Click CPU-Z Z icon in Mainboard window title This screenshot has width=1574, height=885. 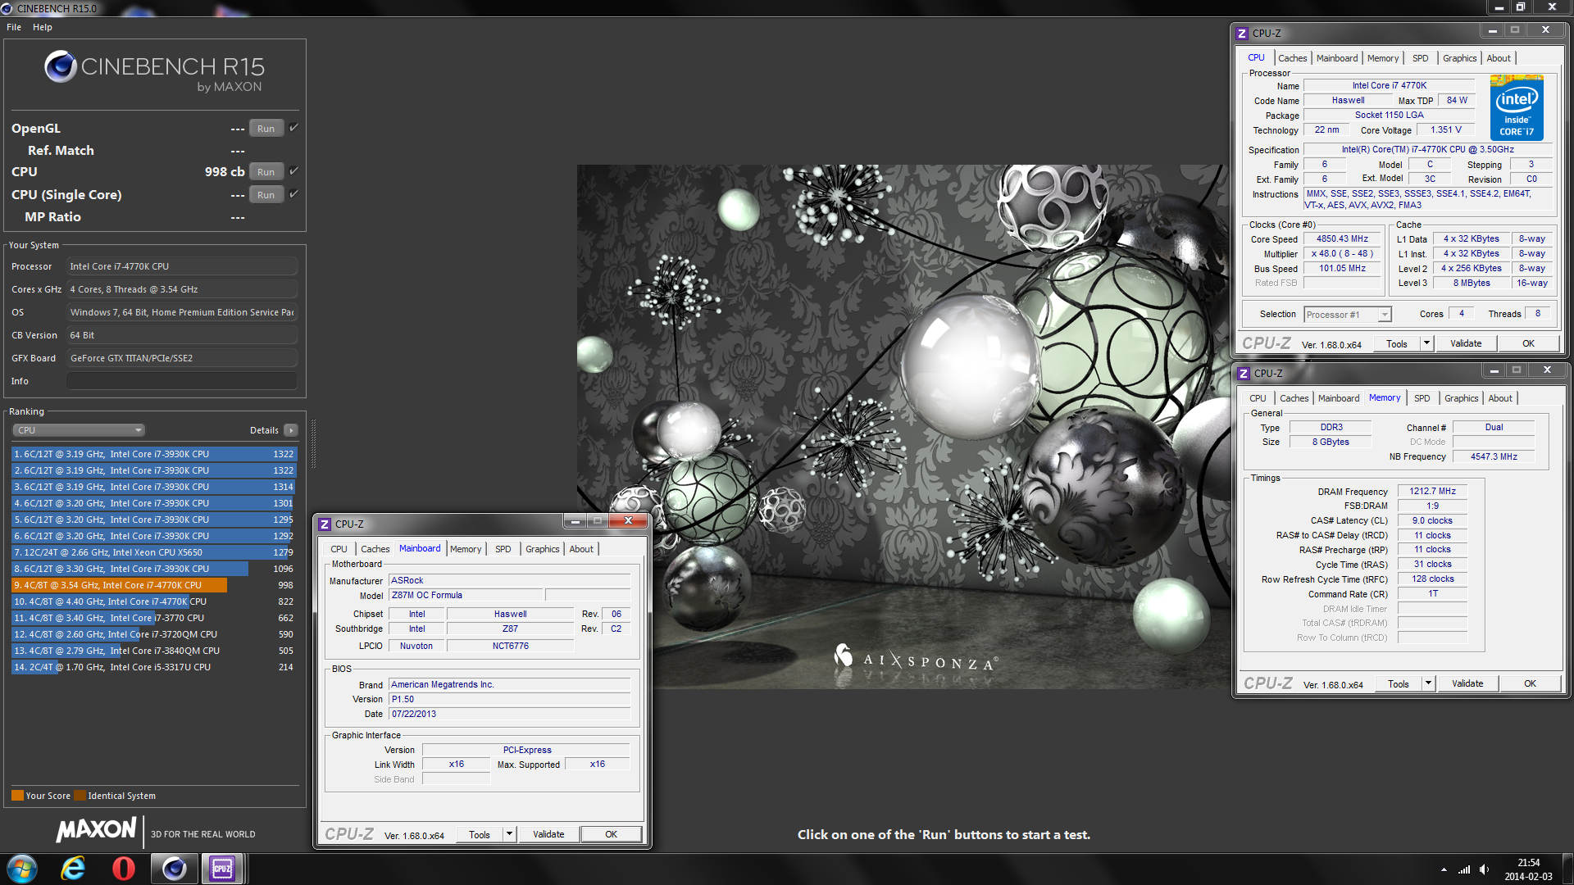[x=325, y=524]
